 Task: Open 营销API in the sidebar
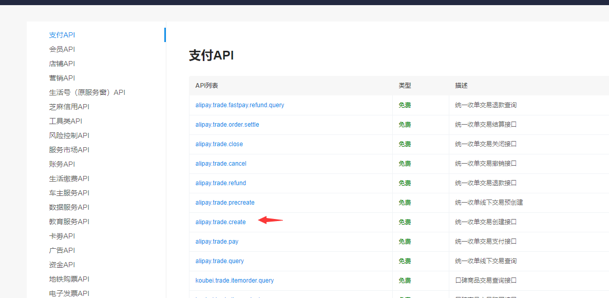point(62,78)
